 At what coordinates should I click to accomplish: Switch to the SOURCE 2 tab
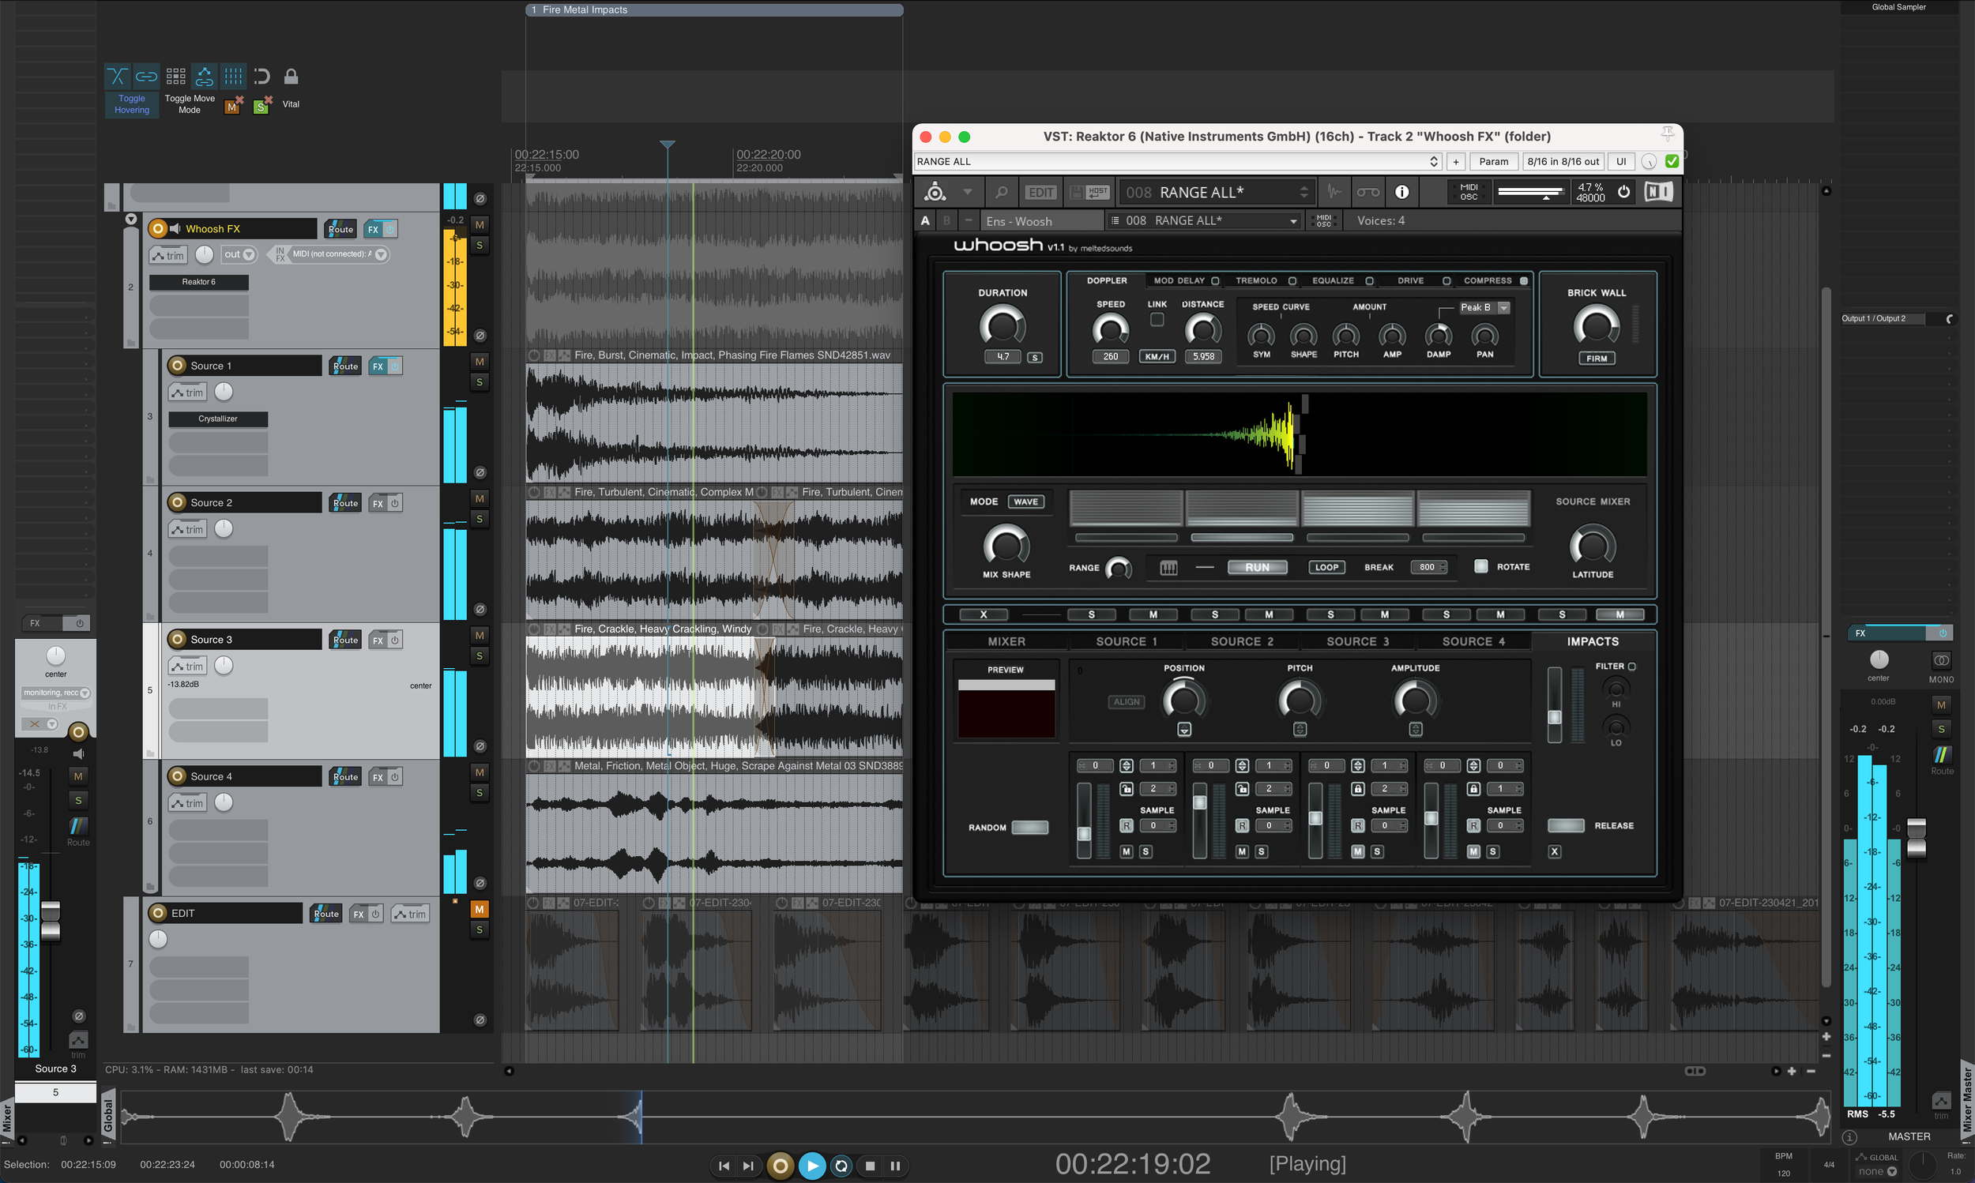coord(1241,642)
